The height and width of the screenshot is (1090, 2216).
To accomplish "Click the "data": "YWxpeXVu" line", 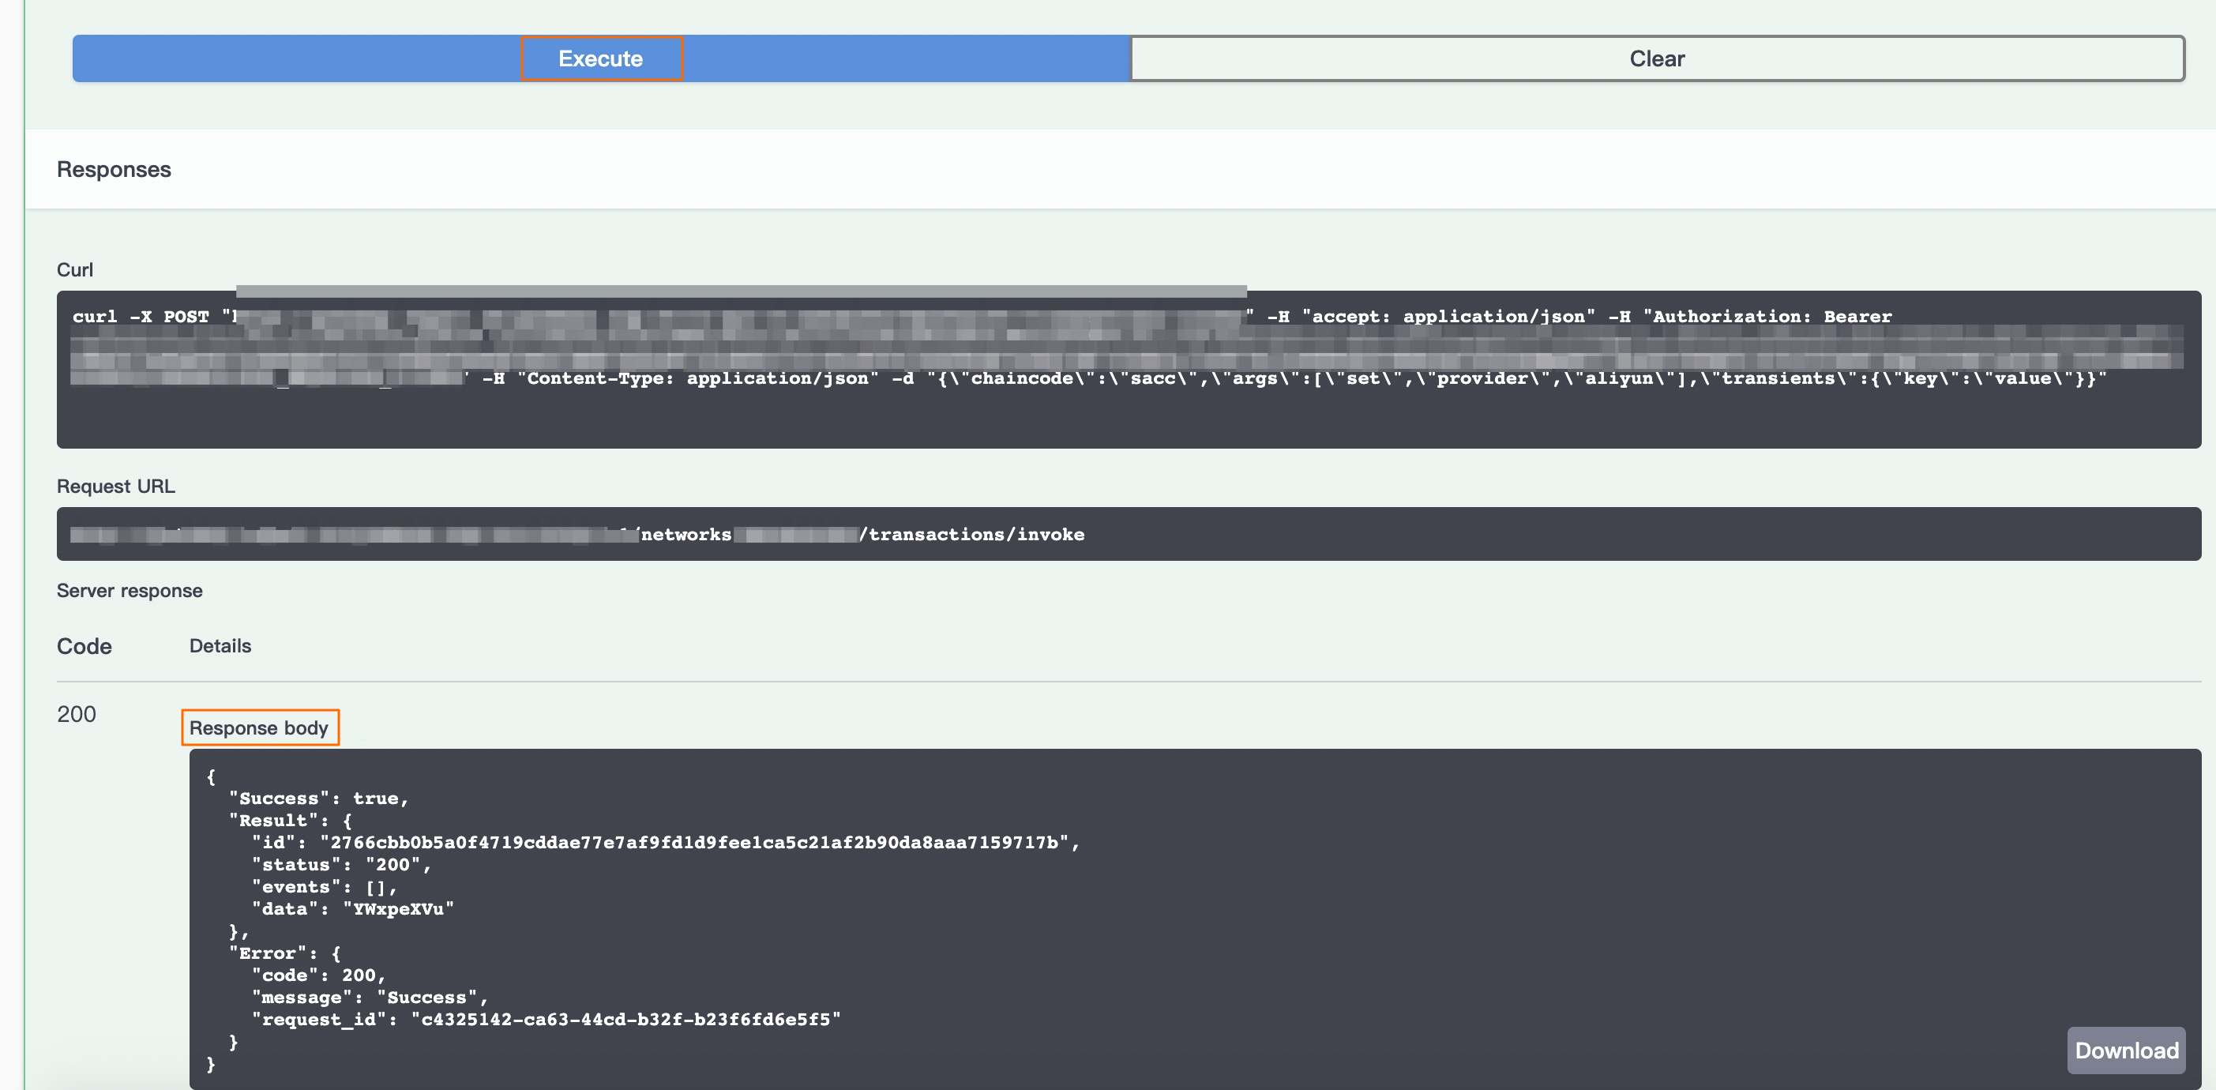I will [353, 908].
